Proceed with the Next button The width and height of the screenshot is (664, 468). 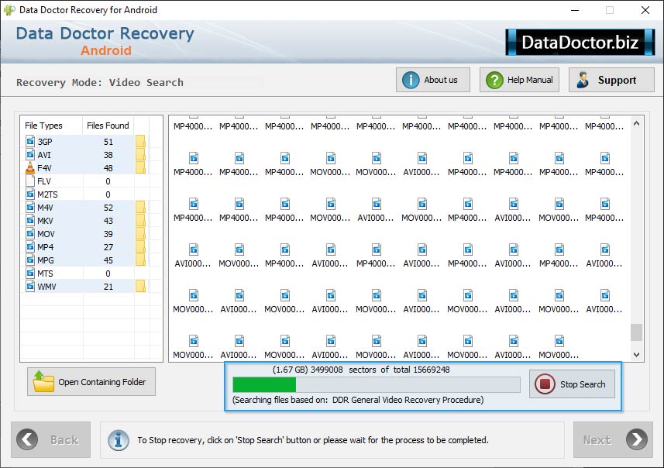point(613,439)
